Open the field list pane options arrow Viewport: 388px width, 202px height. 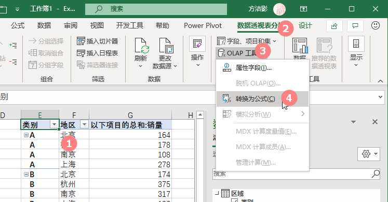tap(354, 122)
